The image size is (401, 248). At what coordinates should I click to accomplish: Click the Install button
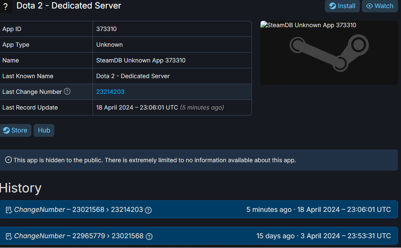pos(342,6)
